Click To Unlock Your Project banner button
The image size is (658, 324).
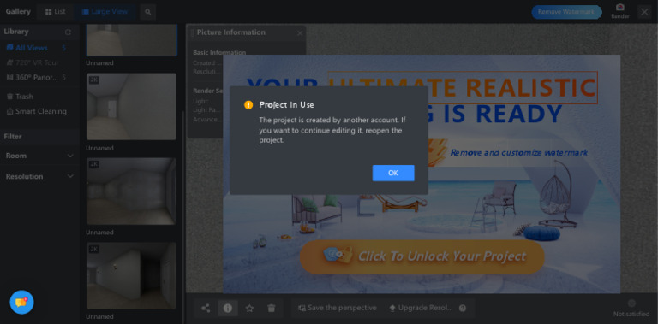(422, 256)
